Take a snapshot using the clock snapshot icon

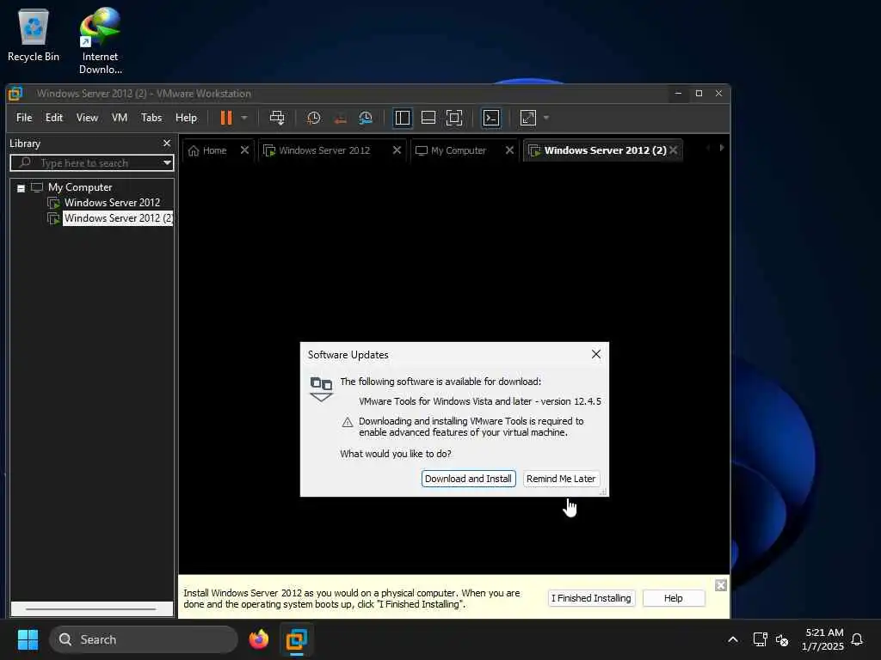point(313,118)
